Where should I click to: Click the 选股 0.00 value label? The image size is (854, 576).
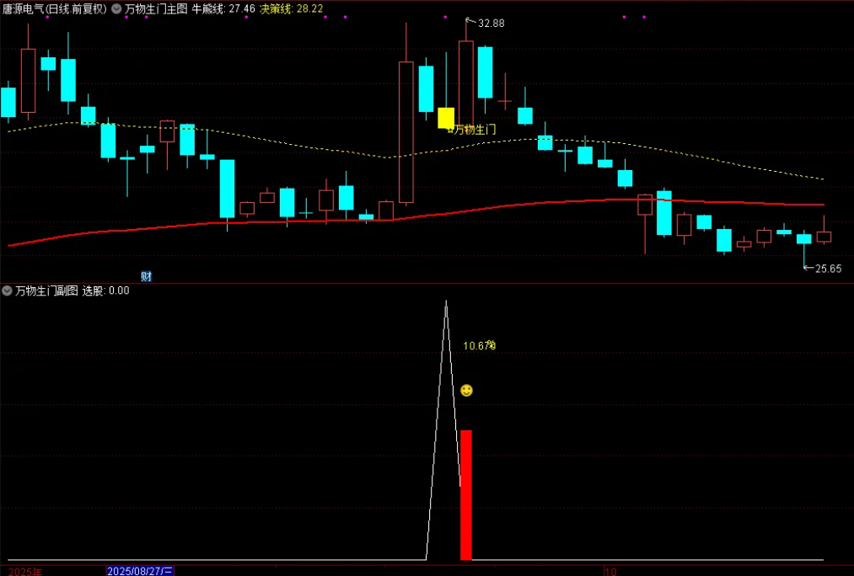pyautogui.click(x=105, y=291)
